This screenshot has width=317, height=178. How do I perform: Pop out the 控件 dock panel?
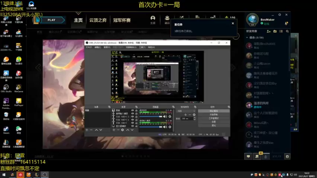[229, 107]
